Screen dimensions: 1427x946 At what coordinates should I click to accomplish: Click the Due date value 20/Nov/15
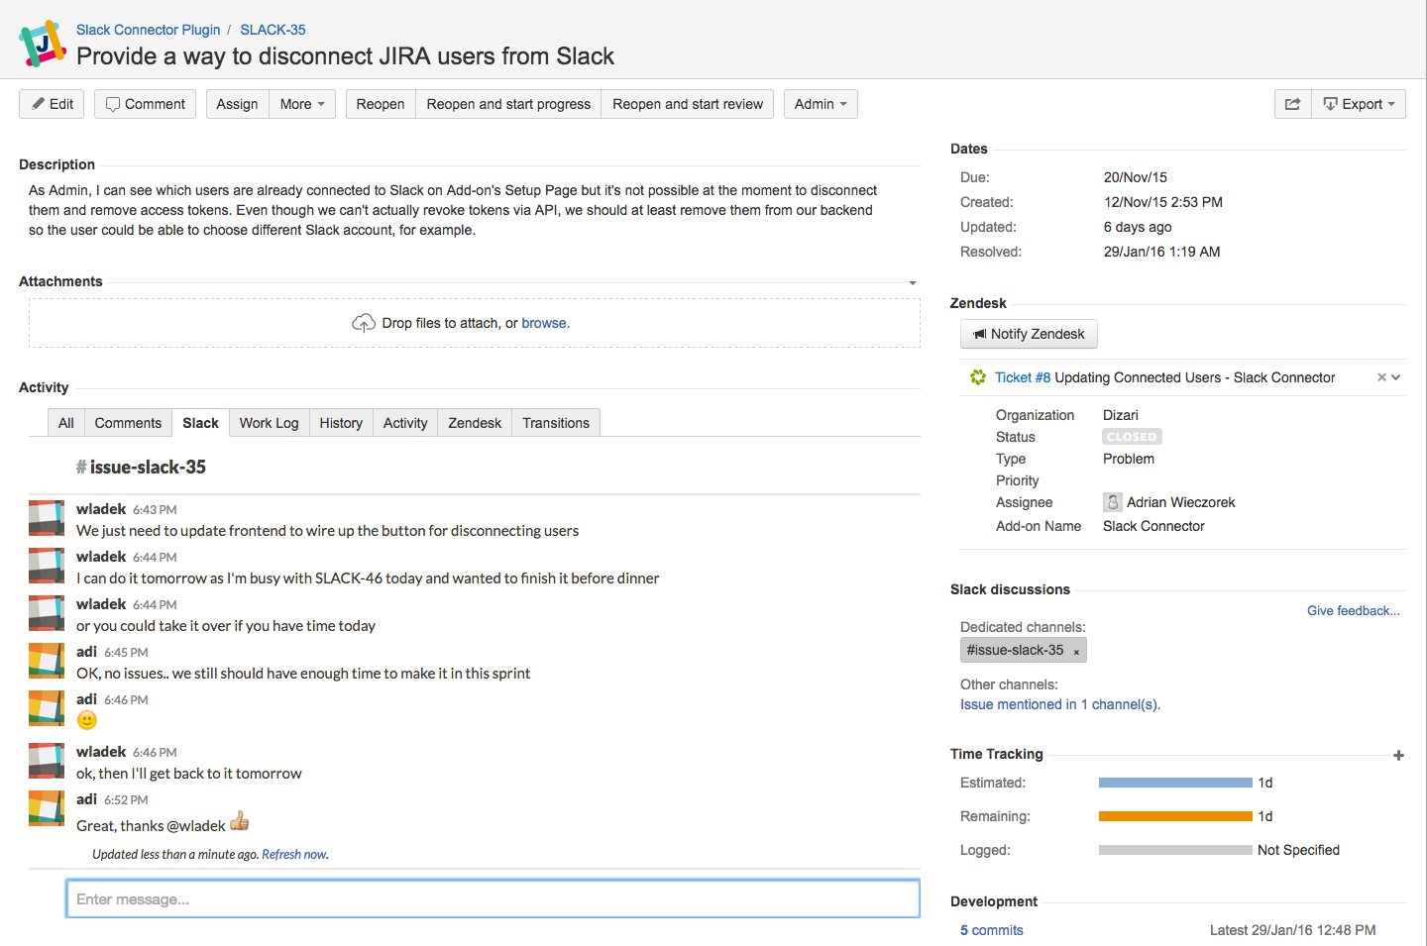1136,177
